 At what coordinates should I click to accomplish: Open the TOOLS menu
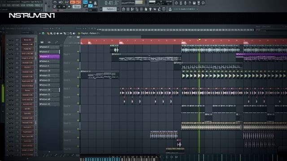(38, 5)
